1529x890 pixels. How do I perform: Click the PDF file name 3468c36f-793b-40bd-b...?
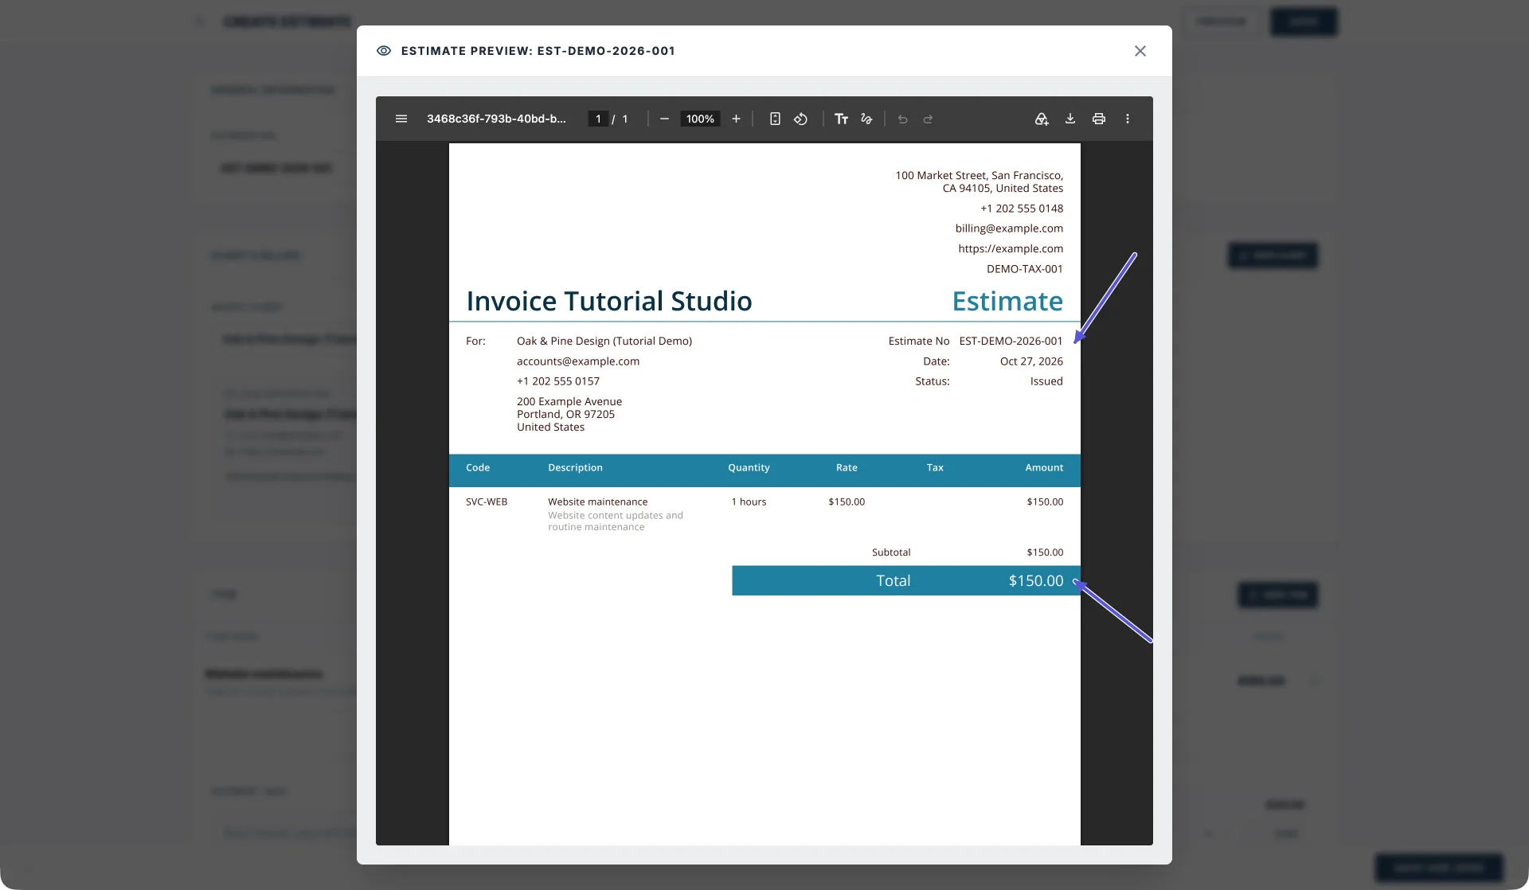point(496,119)
